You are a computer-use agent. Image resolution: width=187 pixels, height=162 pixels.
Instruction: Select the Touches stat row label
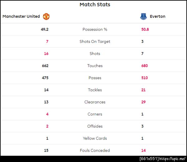95,66
